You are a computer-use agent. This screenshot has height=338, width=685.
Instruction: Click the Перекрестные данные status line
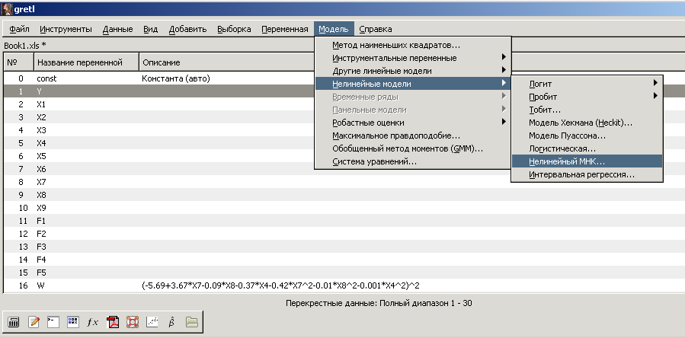tap(379, 303)
